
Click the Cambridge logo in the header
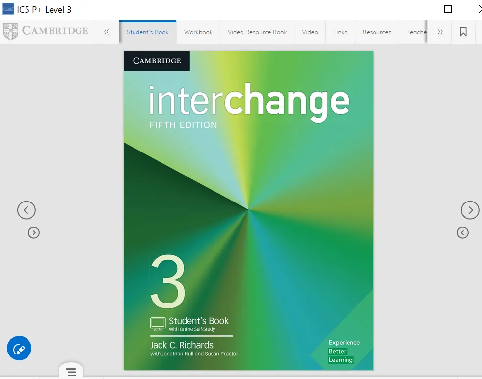coord(46,31)
